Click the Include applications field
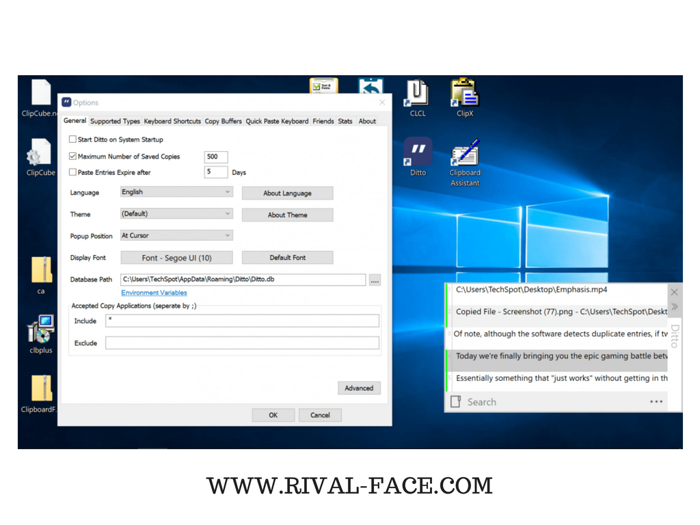The image size is (700, 525). pyautogui.click(x=243, y=321)
